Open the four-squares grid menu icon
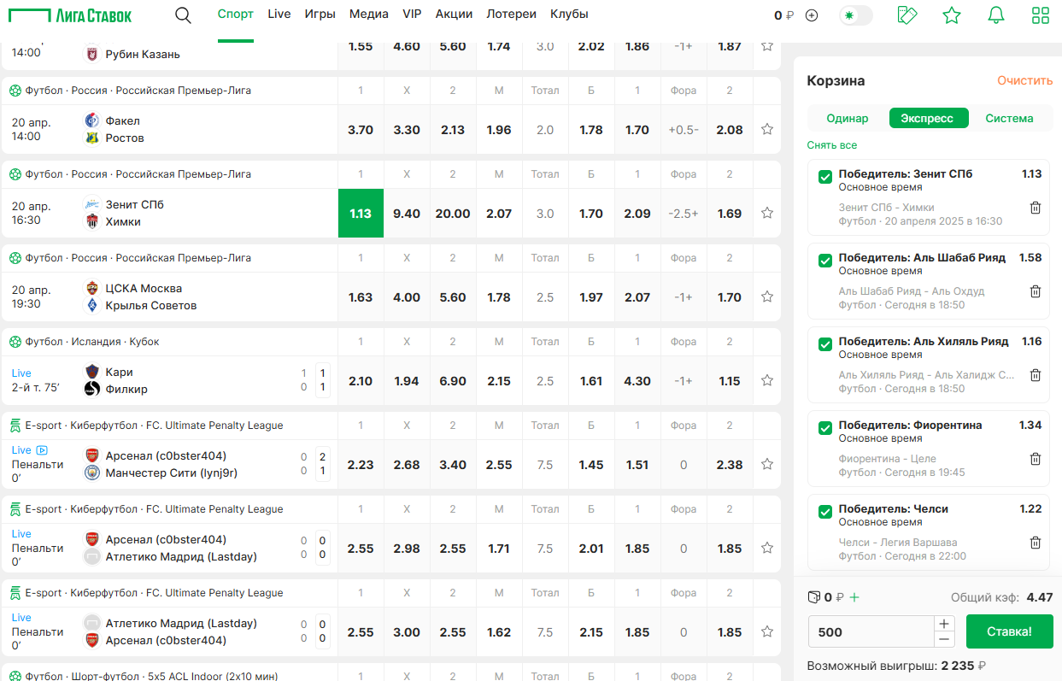Screen dimensions: 1062x681 click(x=1041, y=15)
